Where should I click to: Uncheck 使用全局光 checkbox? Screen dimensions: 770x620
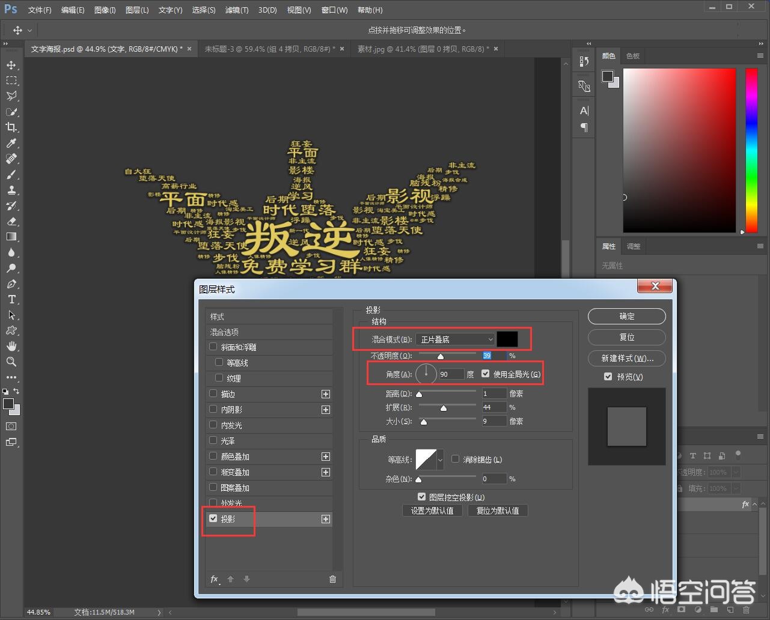(486, 374)
